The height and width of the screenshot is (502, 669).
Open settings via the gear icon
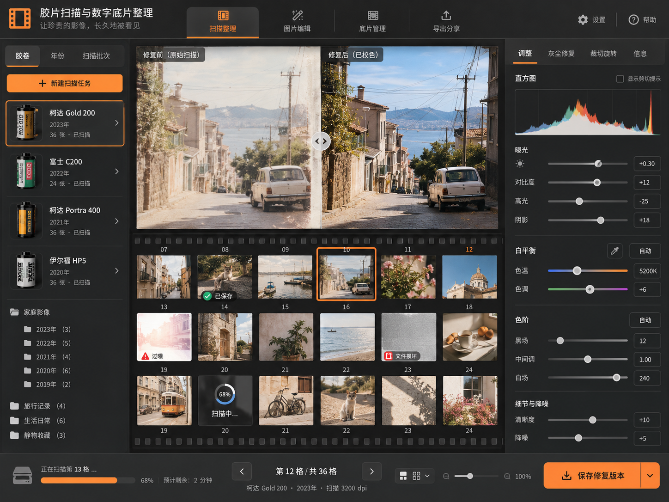[x=583, y=20]
